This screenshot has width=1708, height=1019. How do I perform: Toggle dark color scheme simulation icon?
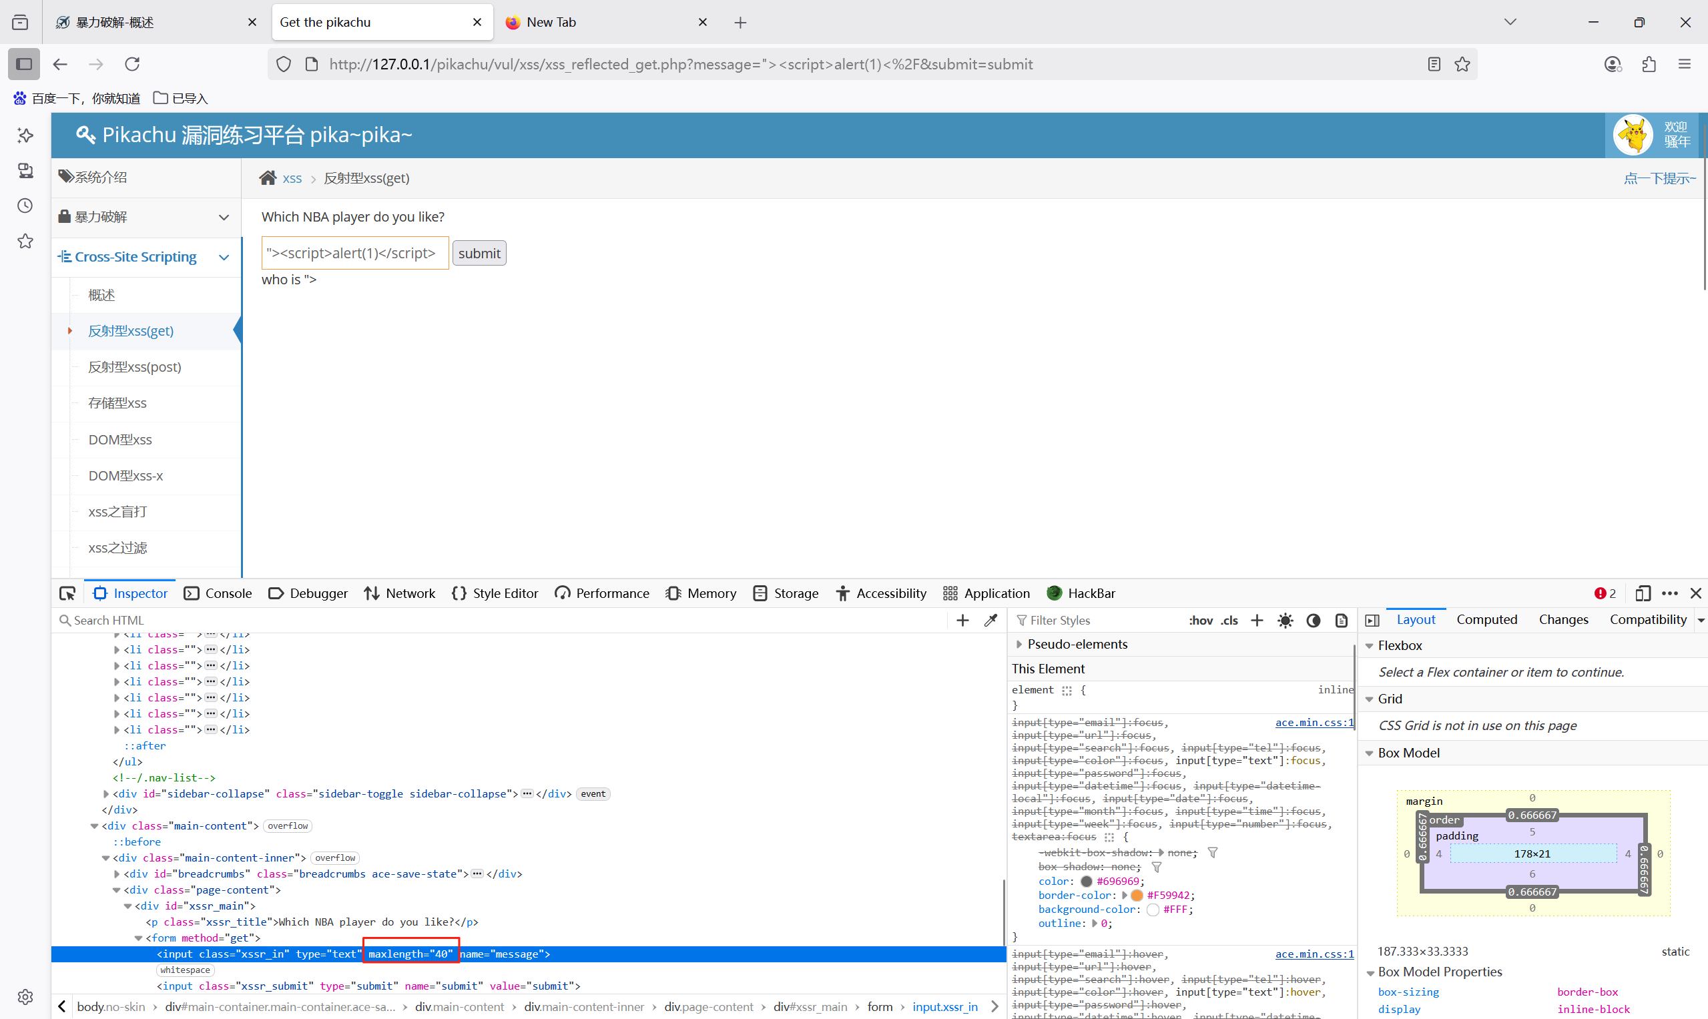[x=1313, y=620]
